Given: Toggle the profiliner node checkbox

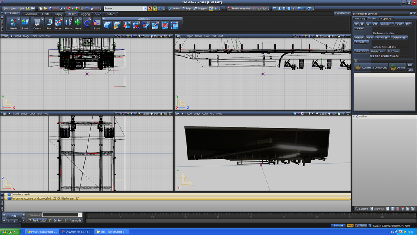Looking at the screenshot, I should pyautogui.click(x=357, y=116).
